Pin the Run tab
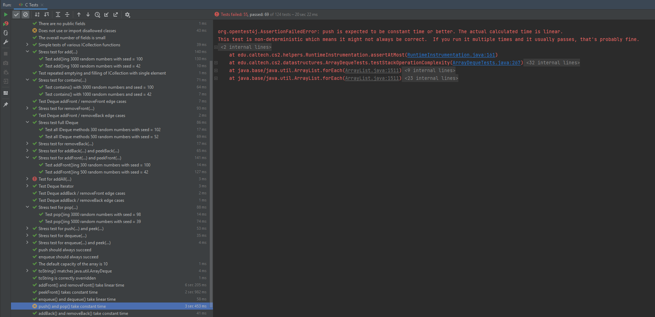The width and height of the screenshot is (655, 317). [x=6, y=105]
